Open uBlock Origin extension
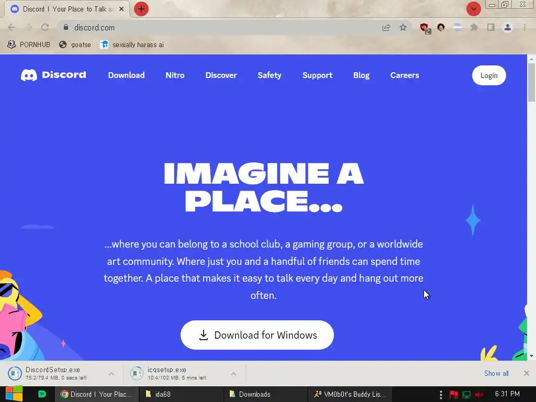Viewport: 536px width, 402px height. coord(425,28)
